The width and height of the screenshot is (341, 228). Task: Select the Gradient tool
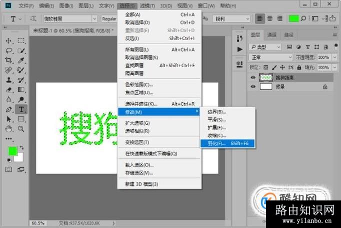pyautogui.click(x=21, y=90)
